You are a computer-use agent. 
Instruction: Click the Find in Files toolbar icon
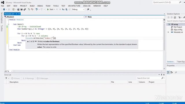[88, 10]
